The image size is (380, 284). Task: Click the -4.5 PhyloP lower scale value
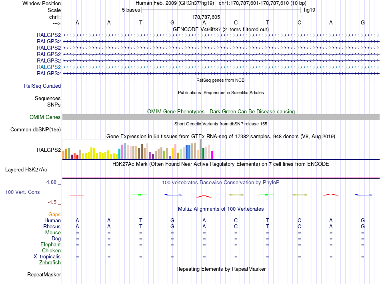click(52, 202)
